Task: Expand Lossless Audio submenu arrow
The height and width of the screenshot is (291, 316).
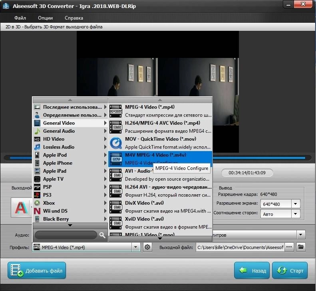Action: pyautogui.click(x=105, y=147)
